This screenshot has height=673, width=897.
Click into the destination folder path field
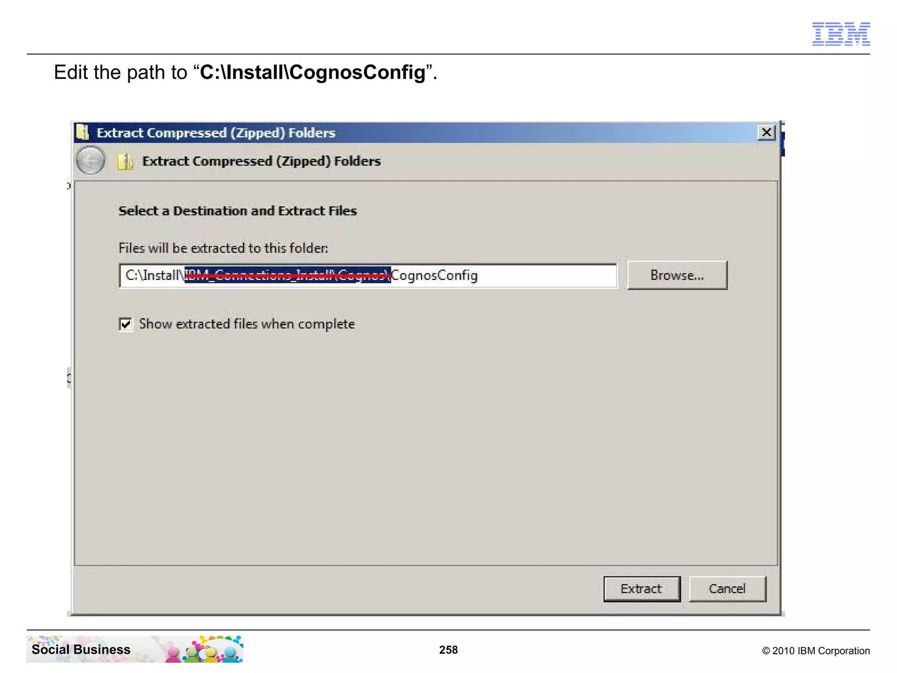point(368,276)
